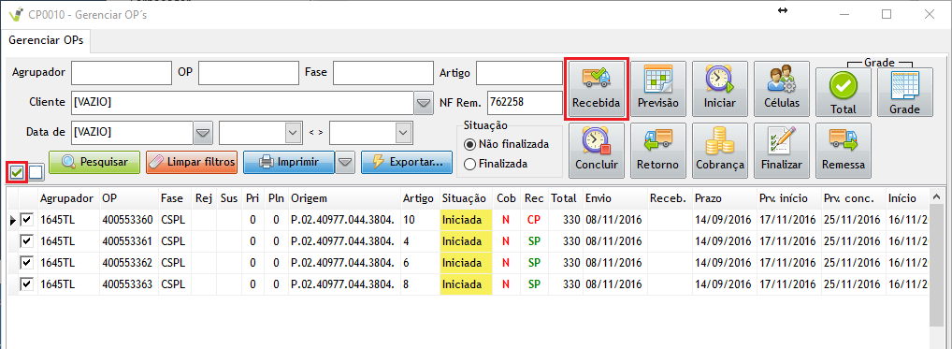Viewport: 952px width, 349px height.
Task: Click the Imprimir button
Action: click(289, 162)
